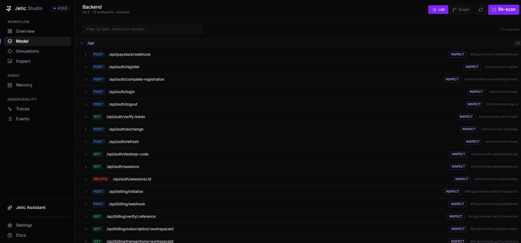Open the Overview page

(x=37, y=31)
